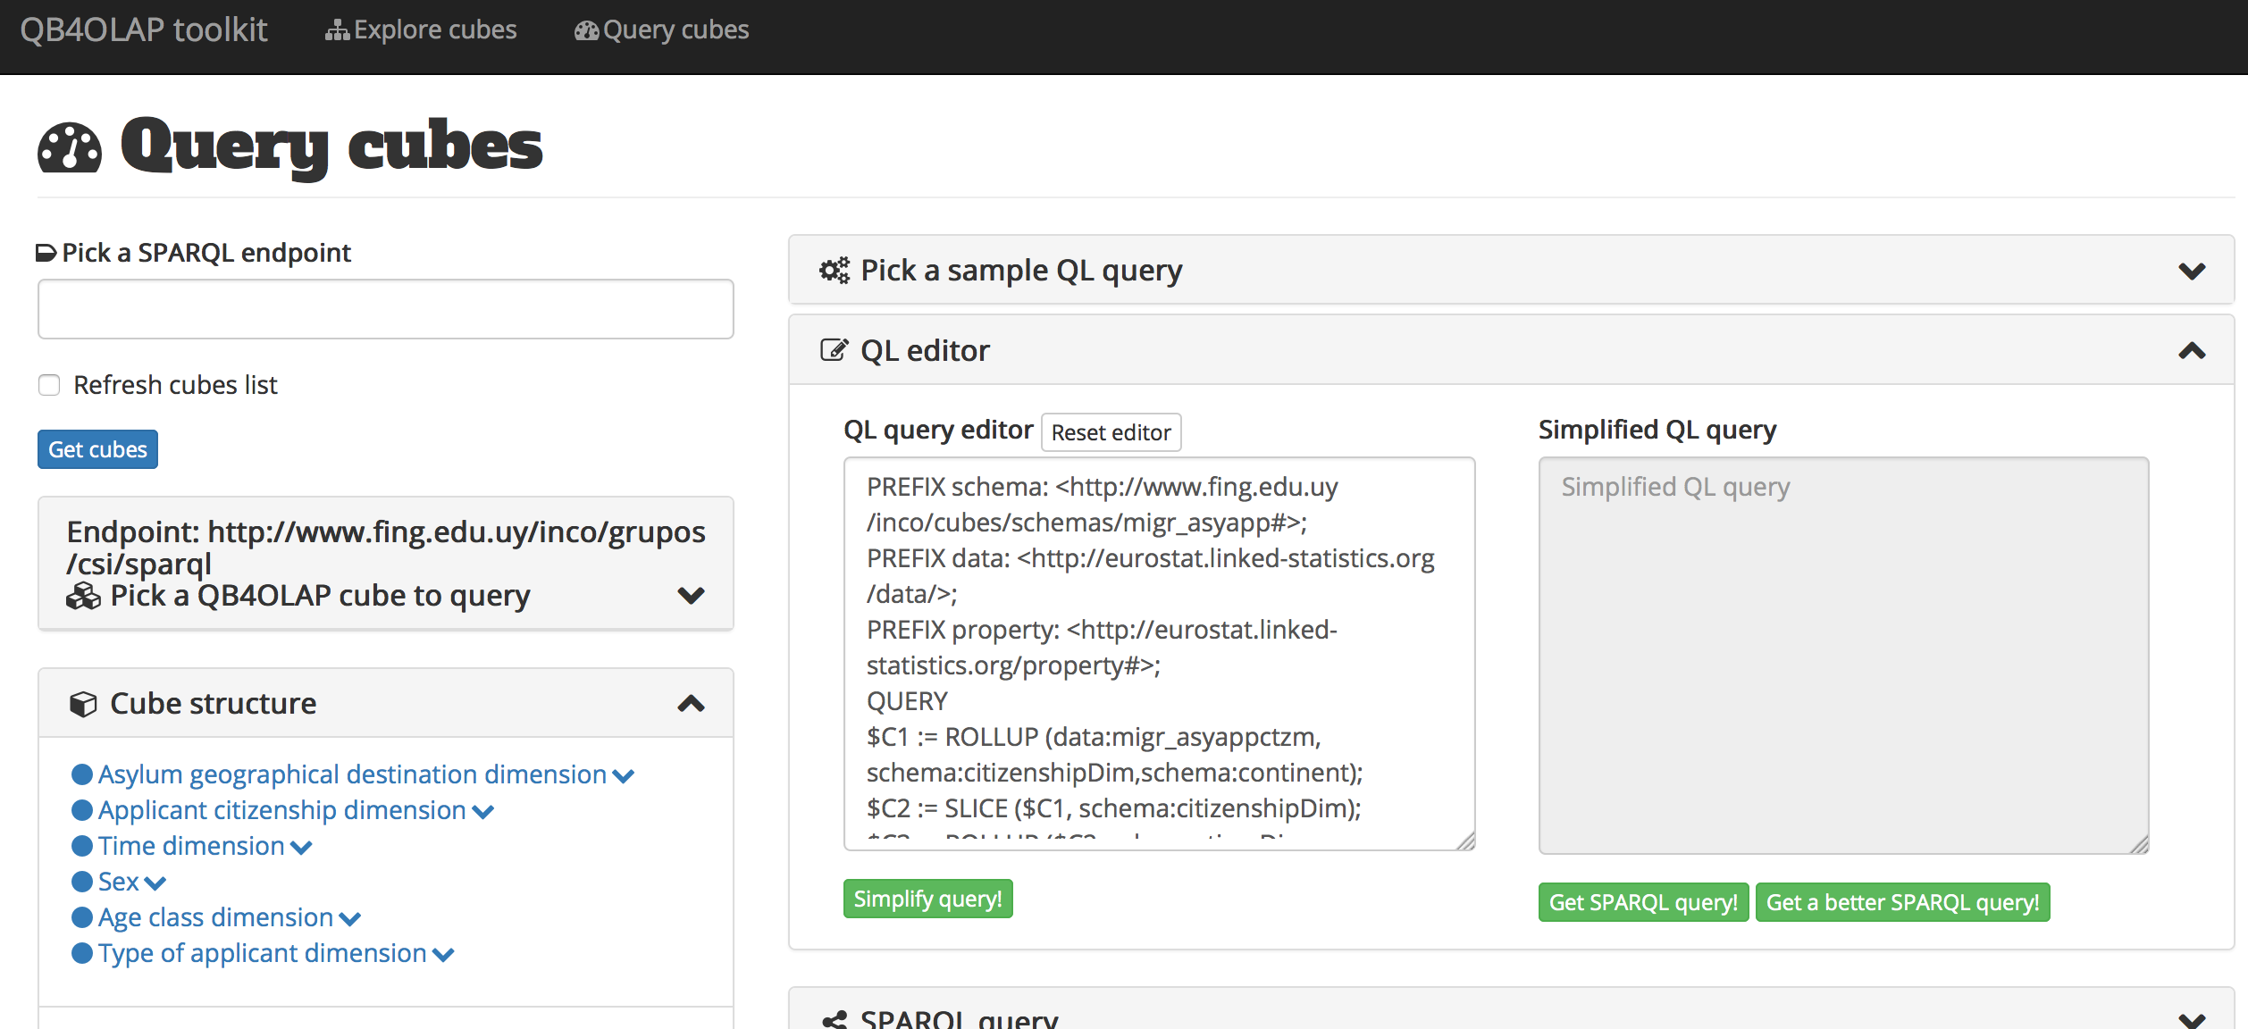
Task: Click the dashboard icon beside Query cubes in the navbar
Action: click(x=586, y=31)
